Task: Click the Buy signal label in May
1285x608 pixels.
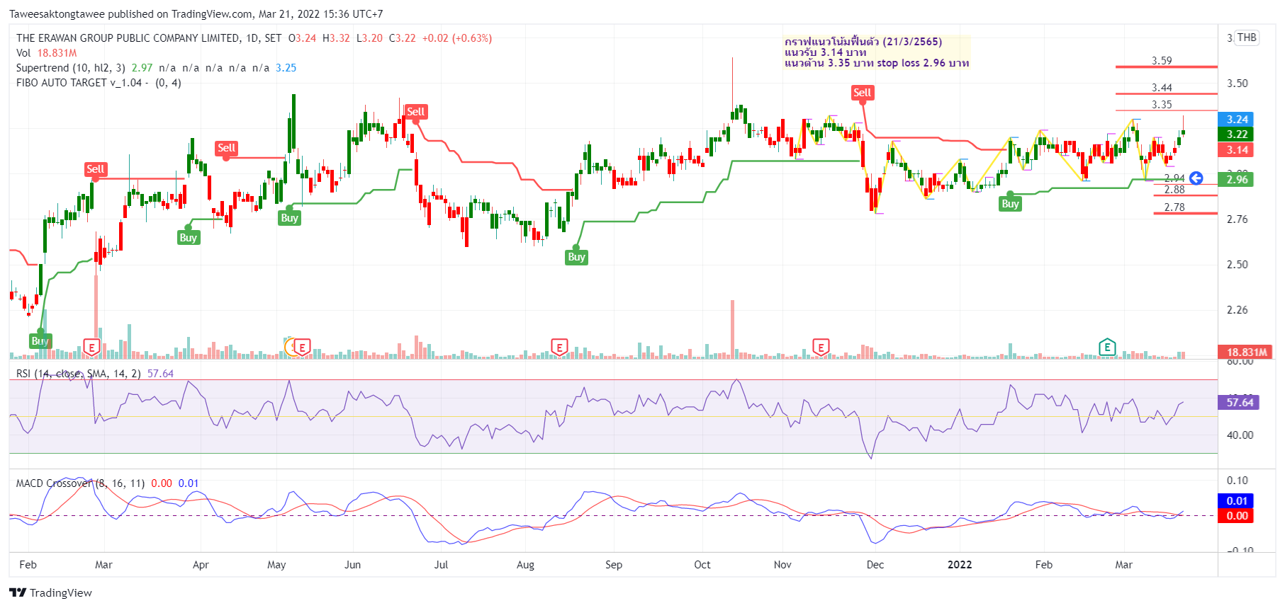Action: tap(289, 218)
